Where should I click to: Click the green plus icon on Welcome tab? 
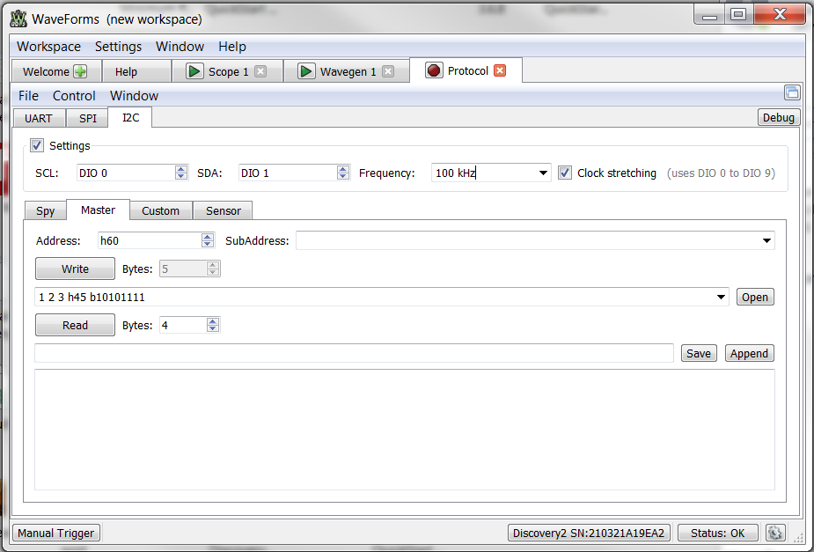tap(79, 70)
